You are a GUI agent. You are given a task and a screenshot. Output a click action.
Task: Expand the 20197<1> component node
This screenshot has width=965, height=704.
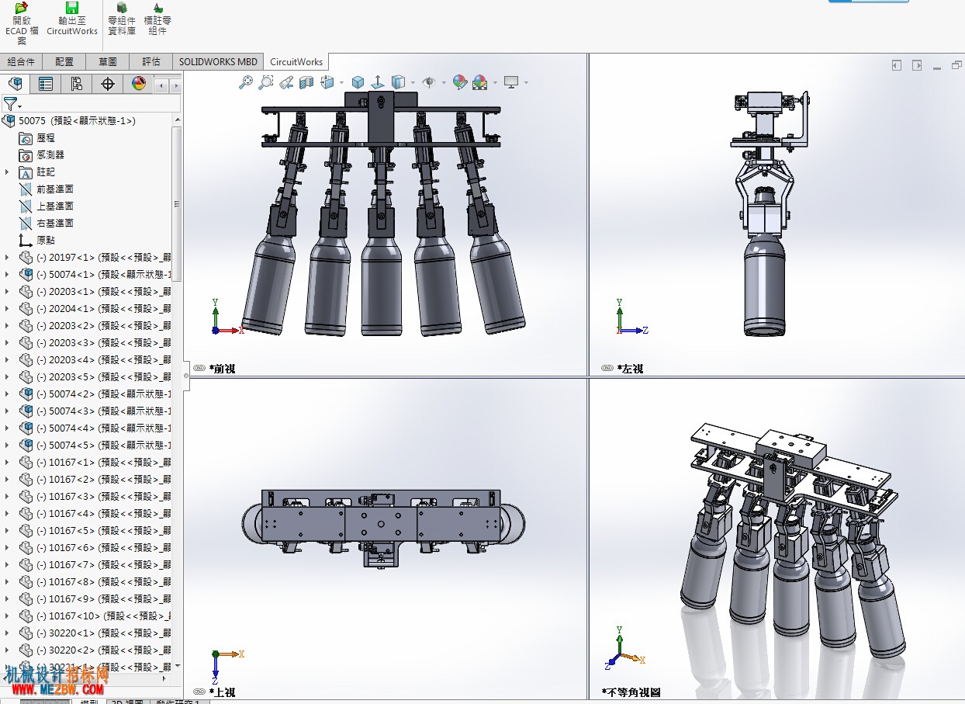pyautogui.click(x=7, y=258)
